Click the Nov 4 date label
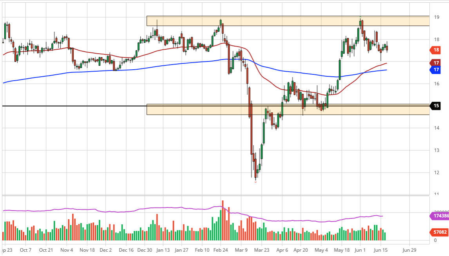This screenshot has height=256, width=449. tap(67, 249)
